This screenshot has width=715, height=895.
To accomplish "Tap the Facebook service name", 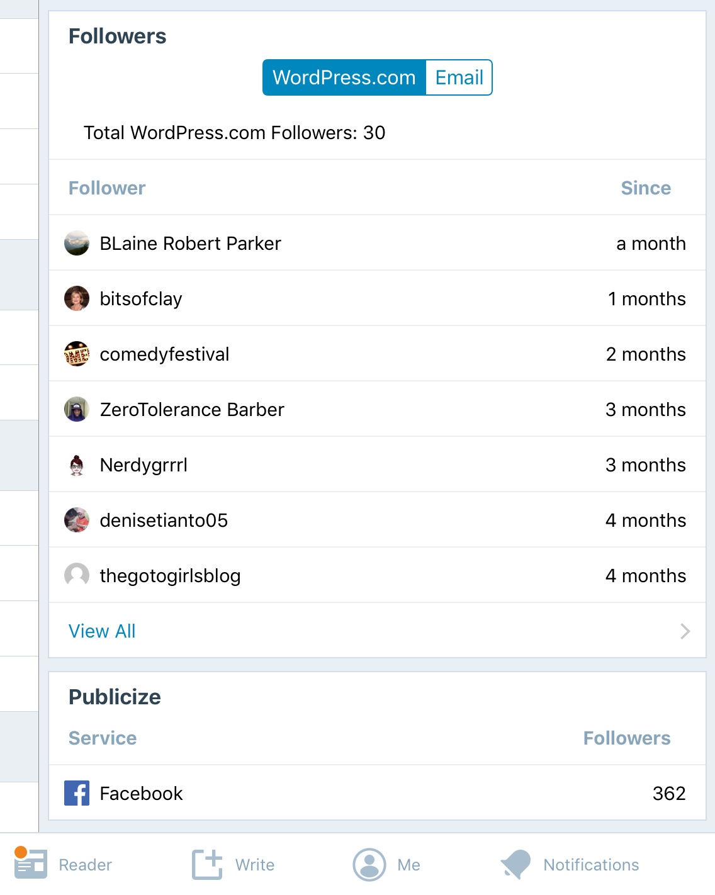I will tap(141, 793).
